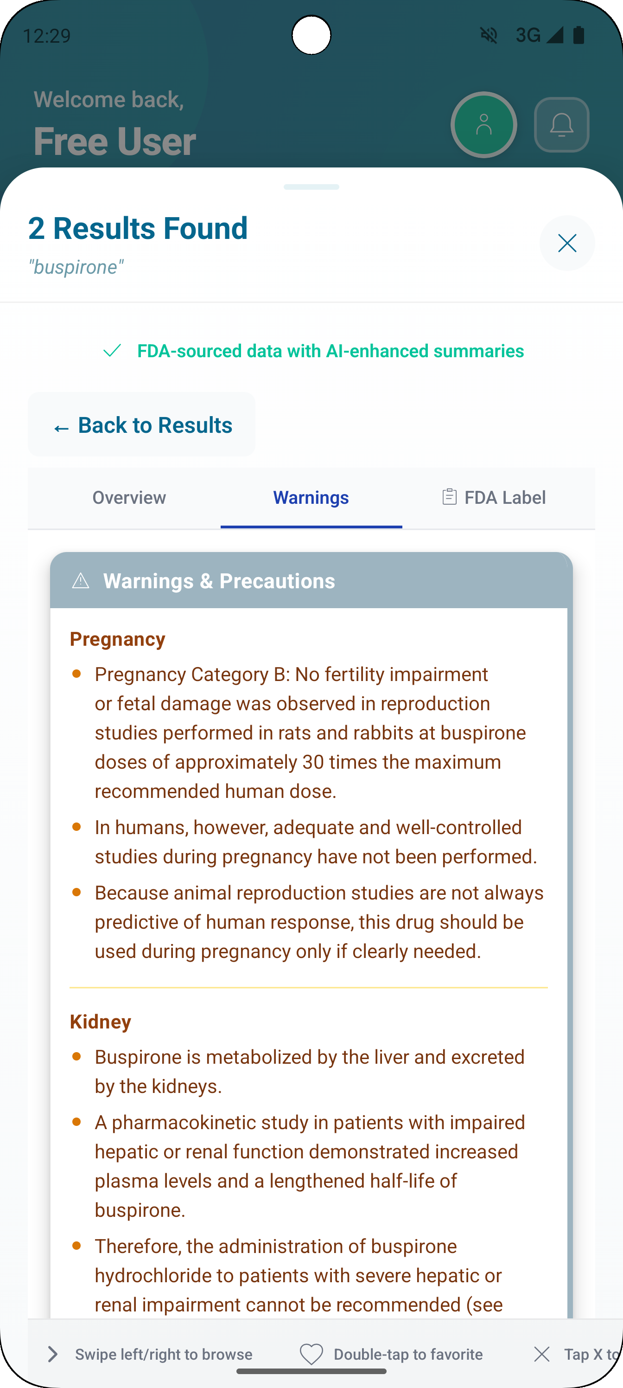Tap the Kidney section heading

point(101,1022)
